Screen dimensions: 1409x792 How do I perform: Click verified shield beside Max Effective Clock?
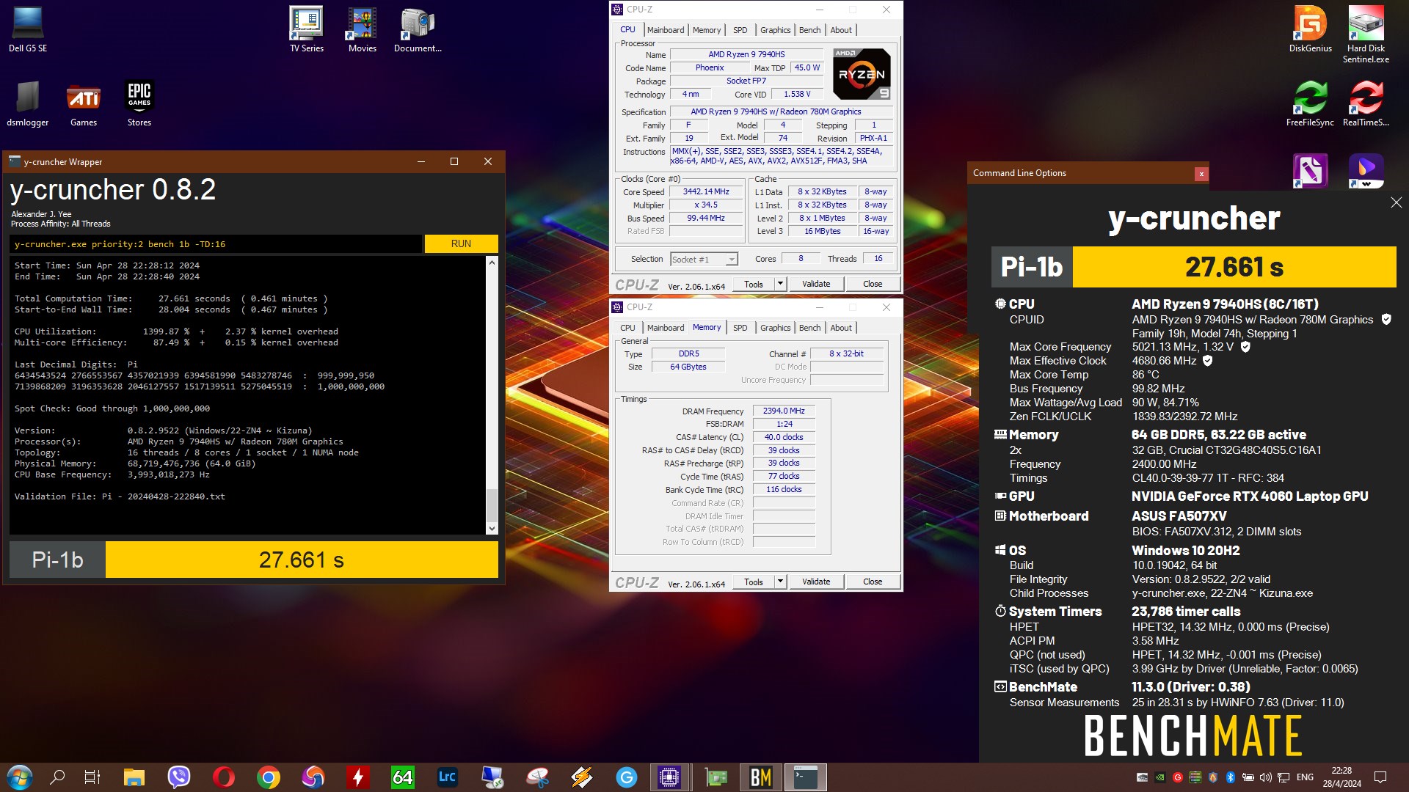point(1207,361)
